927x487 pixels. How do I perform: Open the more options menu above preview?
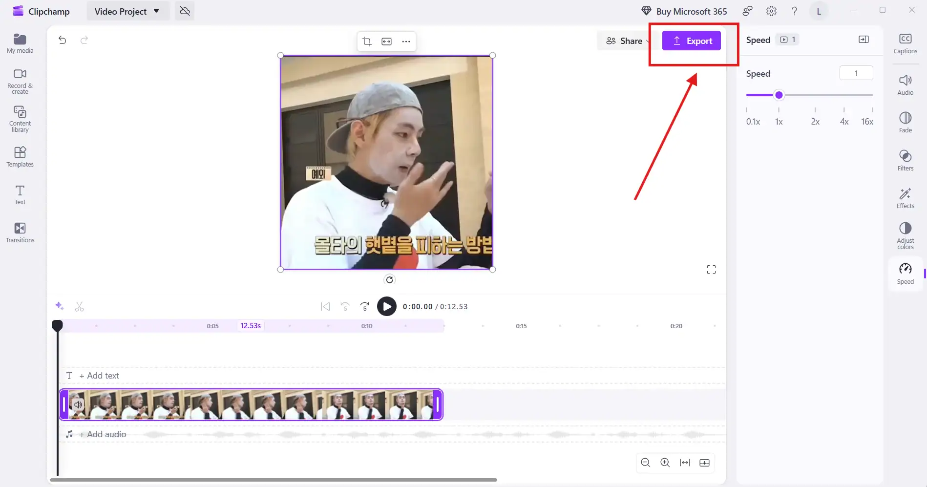(406, 41)
